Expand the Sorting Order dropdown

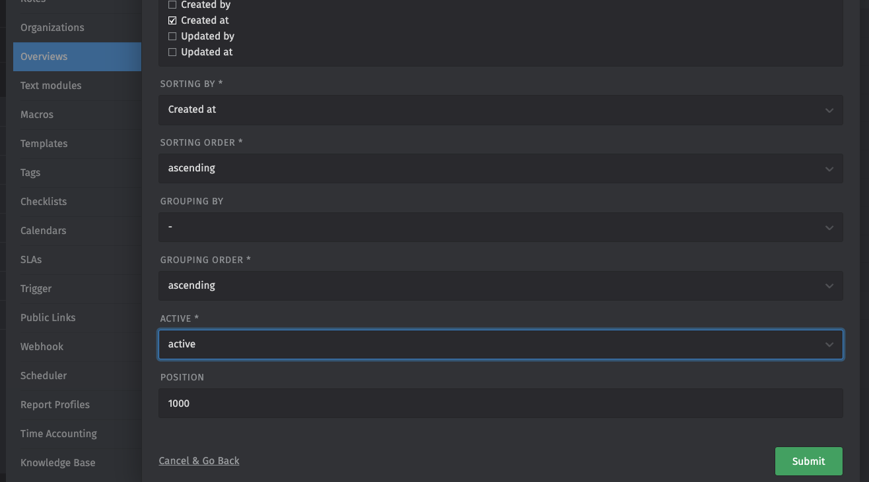(500, 169)
